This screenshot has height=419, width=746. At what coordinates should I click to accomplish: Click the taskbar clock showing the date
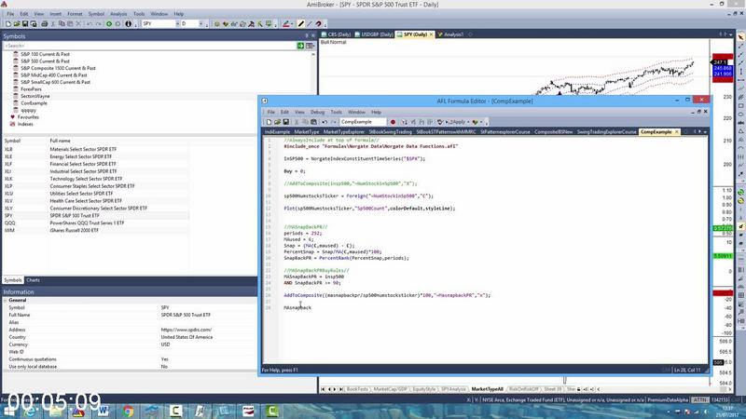727,411
